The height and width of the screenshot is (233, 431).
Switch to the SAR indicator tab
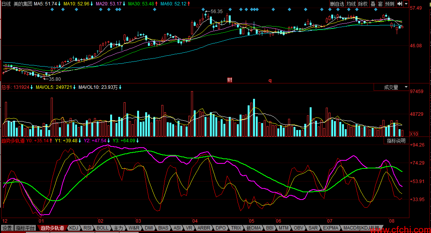coord(313,228)
